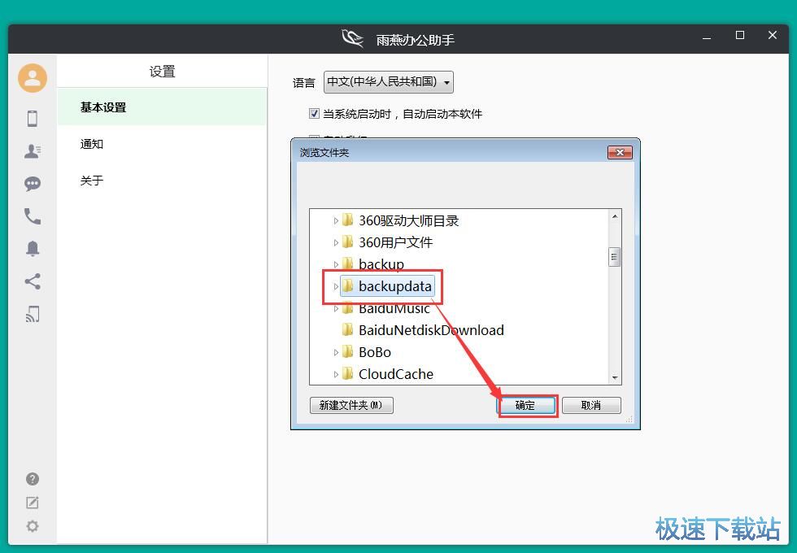Click the 确定 button
The height and width of the screenshot is (553, 797).
tap(526, 405)
